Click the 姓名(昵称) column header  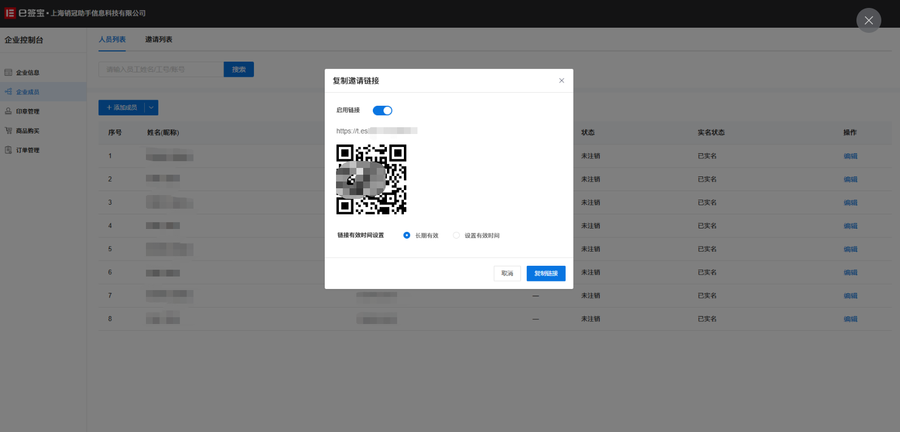[x=163, y=132]
